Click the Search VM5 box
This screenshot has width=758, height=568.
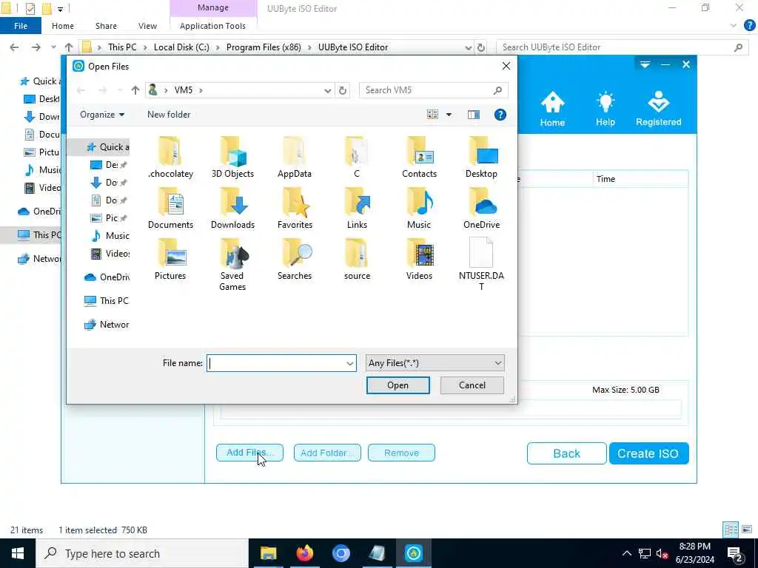[434, 90]
